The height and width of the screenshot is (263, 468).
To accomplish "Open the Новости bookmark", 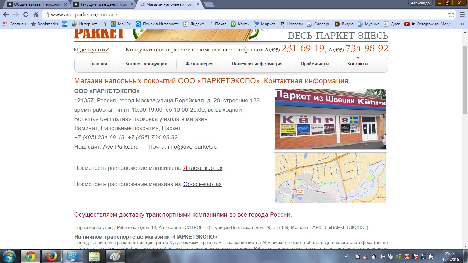I will [x=291, y=24].
